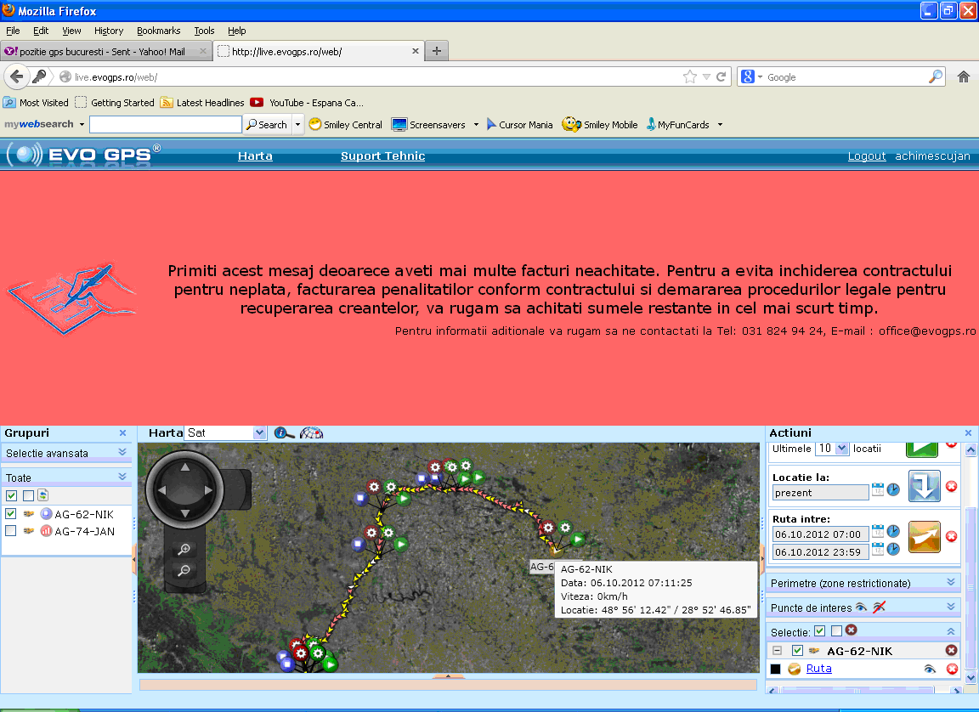
Task: Delete the Ruta entry with its red X
Action: [x=952, y=669]
